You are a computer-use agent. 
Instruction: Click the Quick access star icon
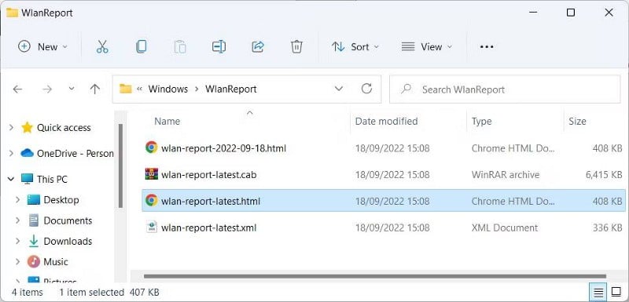click(27, 128)
